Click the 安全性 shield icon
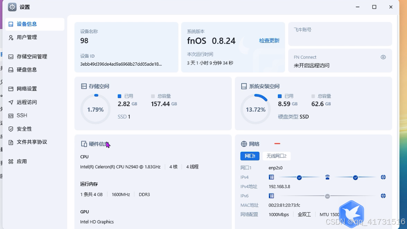The width and height of the screenshot is (407, 229). 11,129
